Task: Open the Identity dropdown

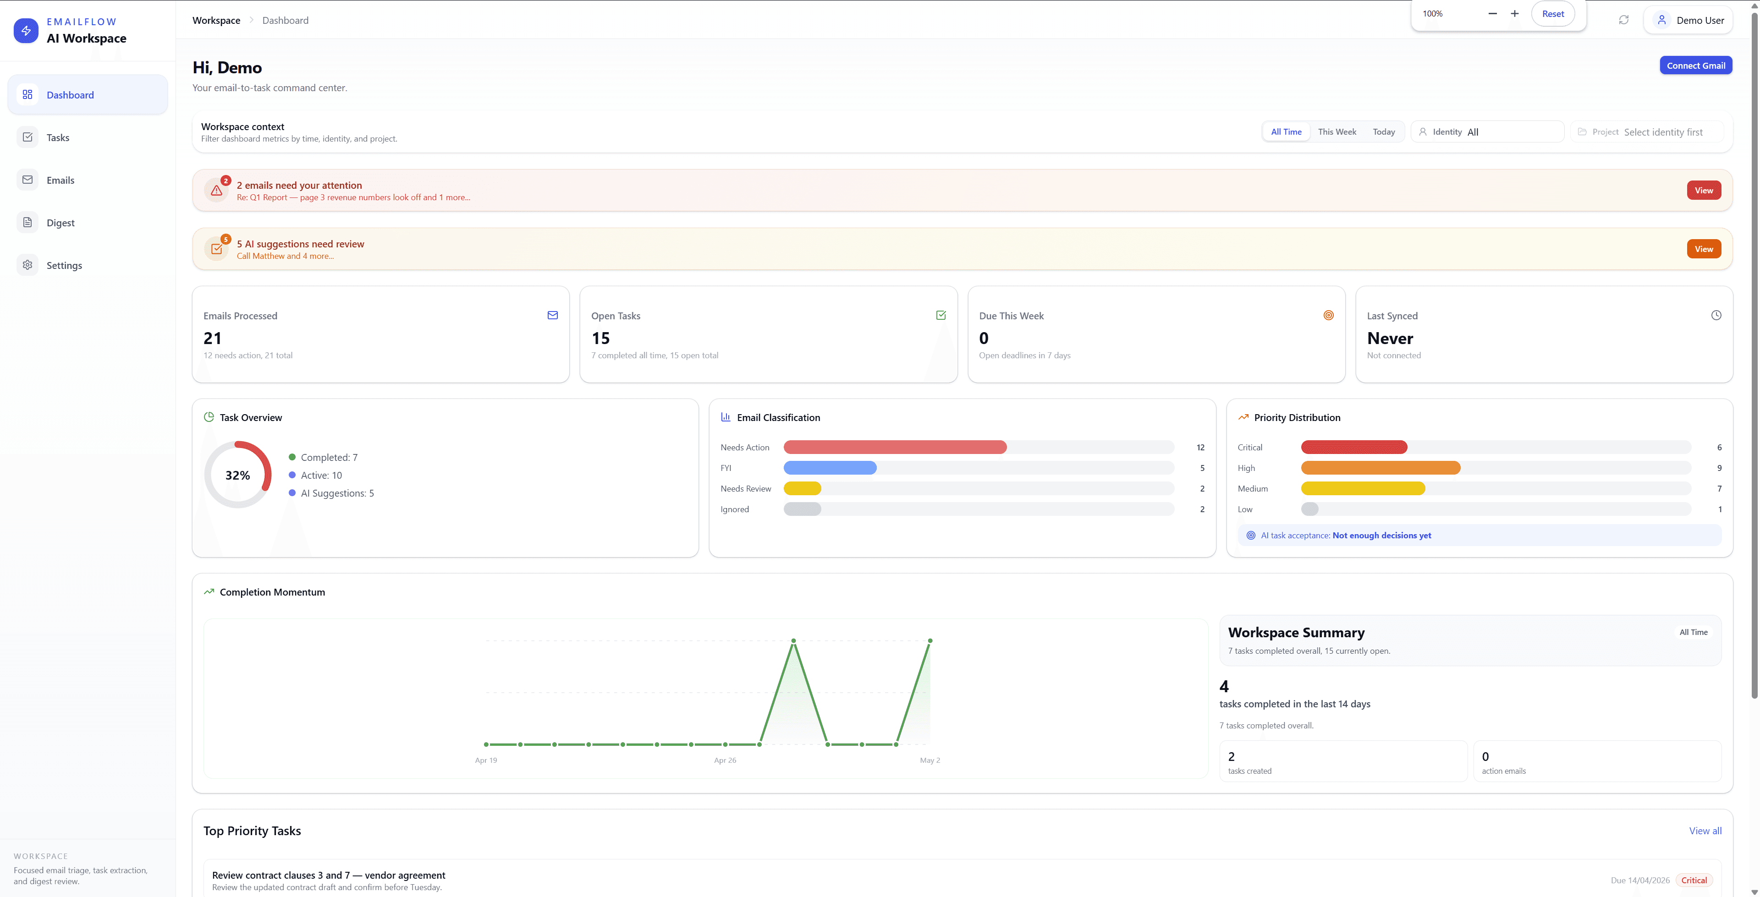Action: [1487, 132]
